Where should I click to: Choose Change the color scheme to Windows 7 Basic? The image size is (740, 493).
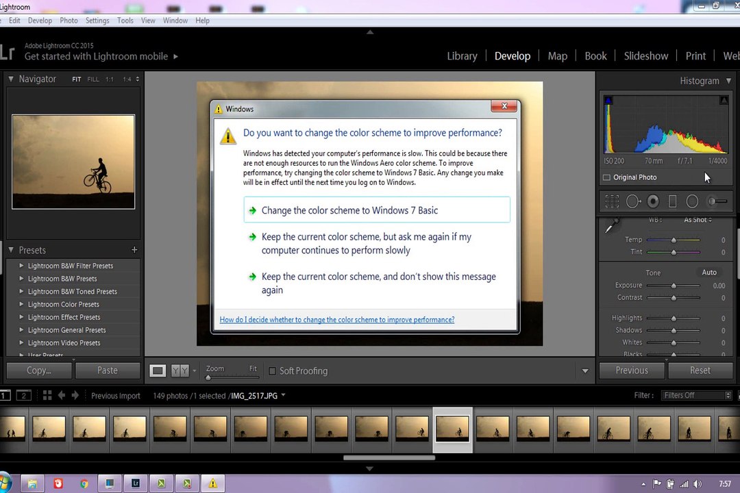pyautogui.click(x=377, y=210)
